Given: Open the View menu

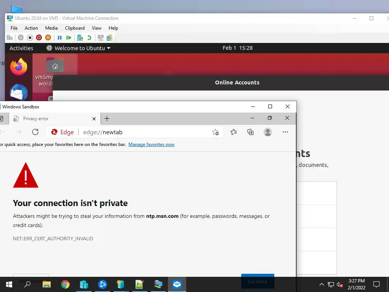Looking at the screenshot, I should coord(96,28).
